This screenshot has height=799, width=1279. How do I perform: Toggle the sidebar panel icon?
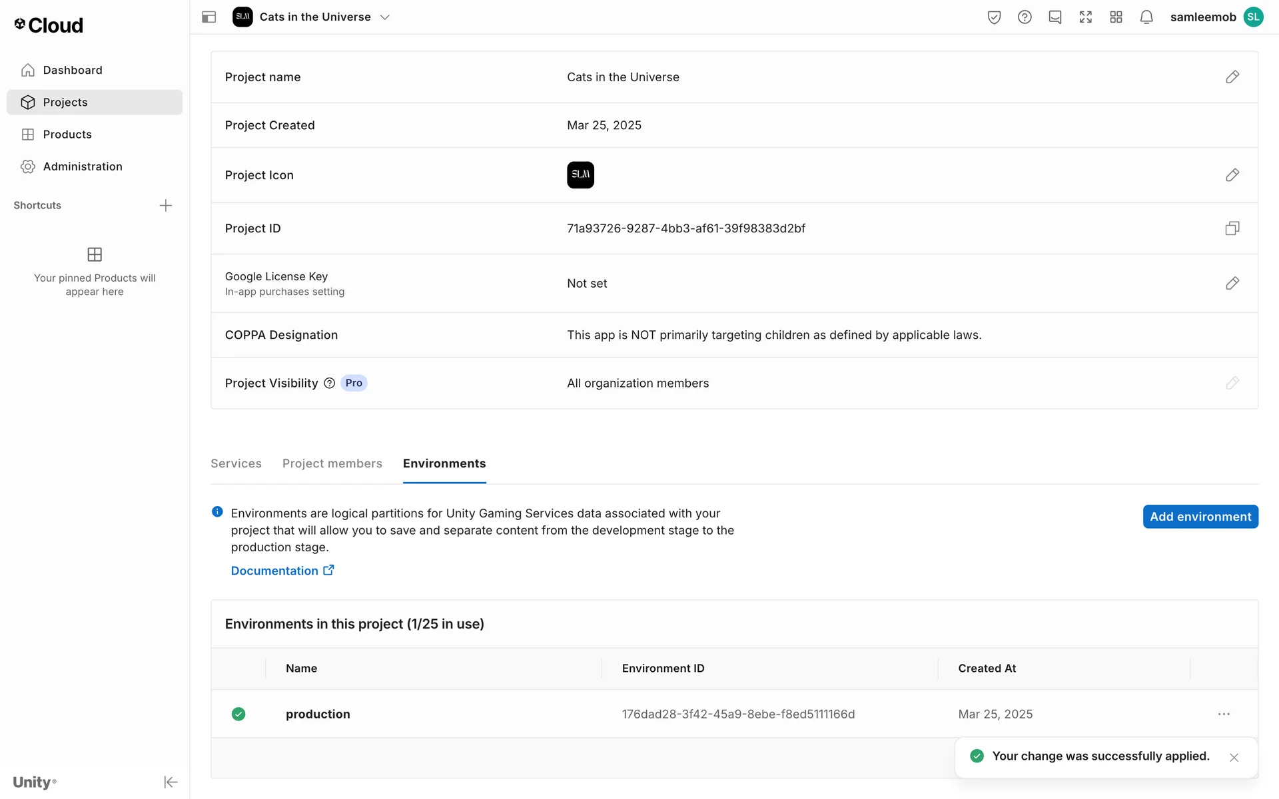209,17
